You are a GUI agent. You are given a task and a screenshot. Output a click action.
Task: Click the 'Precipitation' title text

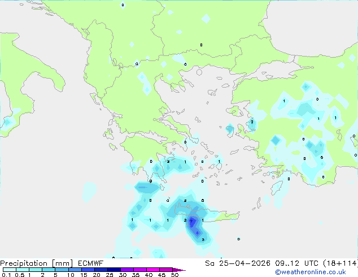point(24,263)
